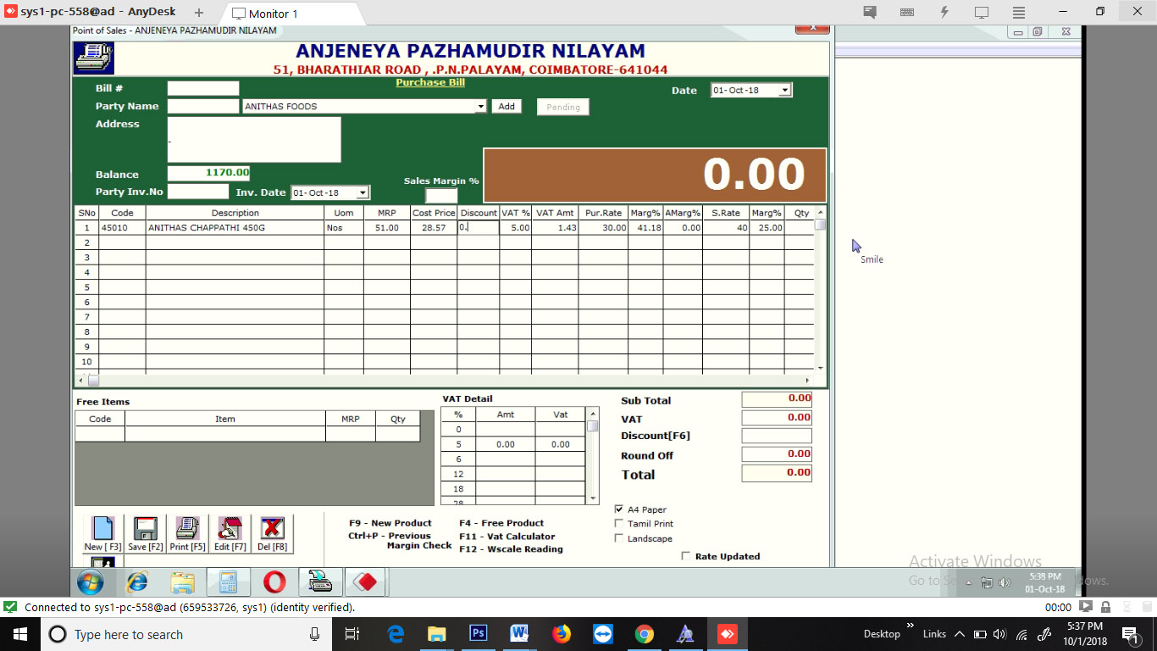Viewport: 1157px width, 651px height.
Task: Click the Party Inv.No input field
Action: [x=198, y=192]
